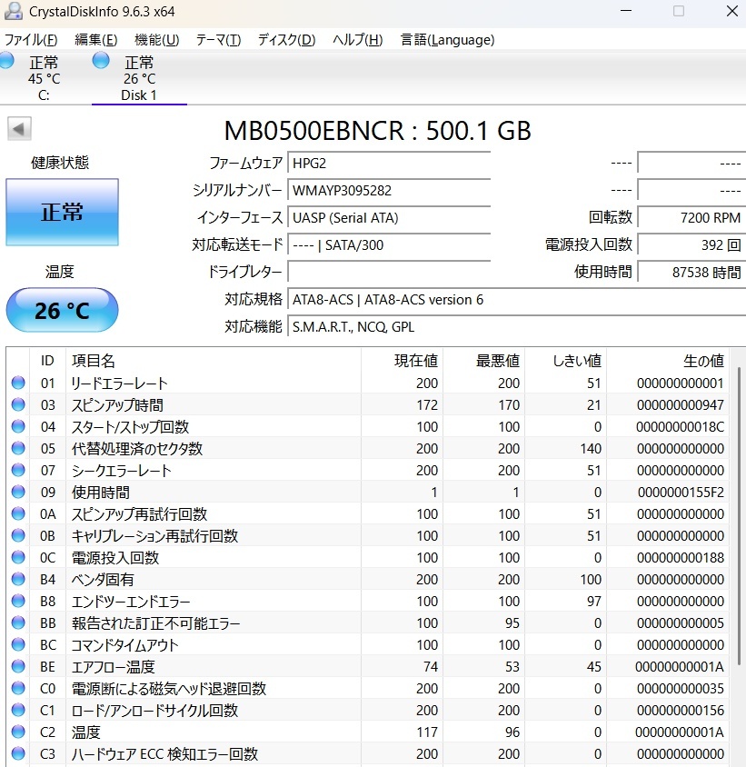Click the blue health indicator on Disk 1 tab
This screenshot has width=746, height=767.
100,60
